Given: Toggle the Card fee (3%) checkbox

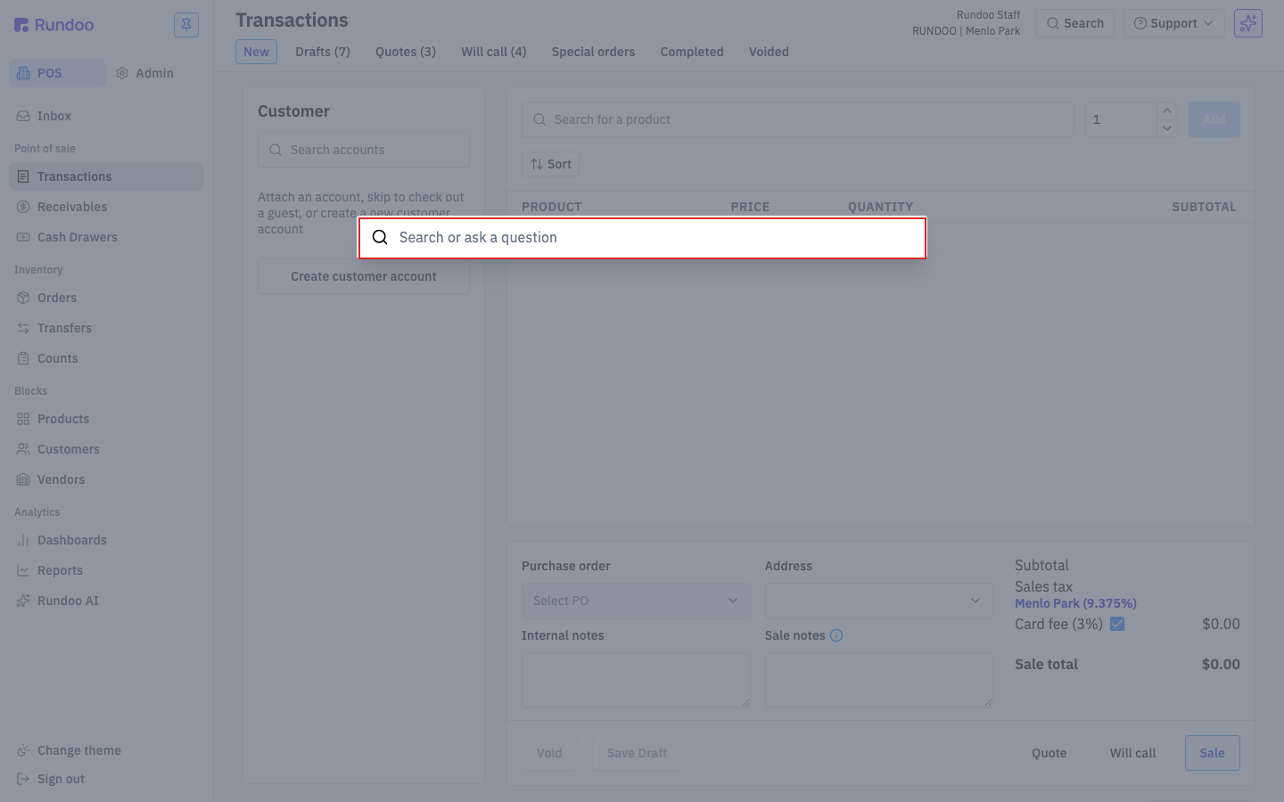Looking at the screenshot, I should tap(1117, 624).
